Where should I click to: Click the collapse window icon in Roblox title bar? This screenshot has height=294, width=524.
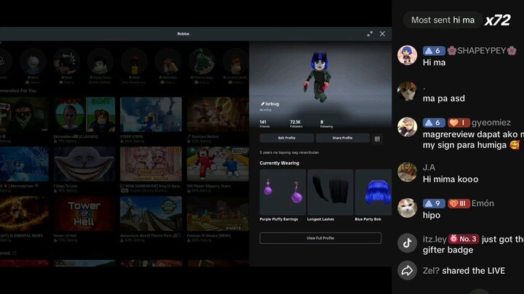pos(370,33)
